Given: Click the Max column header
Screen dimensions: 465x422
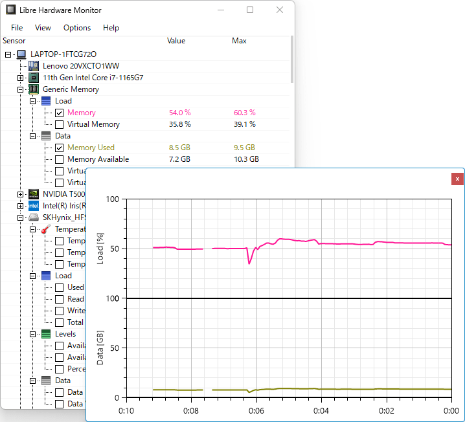Looking at the screenshot, I should pyautogui.click(x=240, y=41).
